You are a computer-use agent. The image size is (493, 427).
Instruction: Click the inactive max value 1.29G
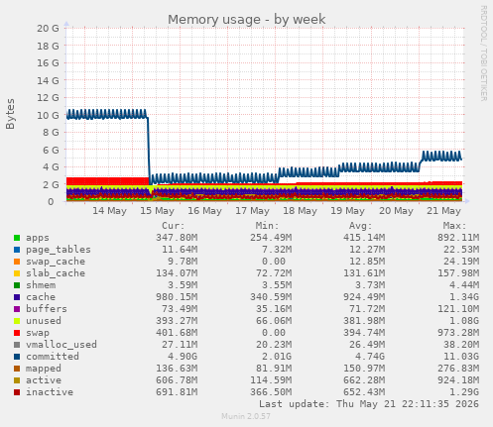[464, 392]
